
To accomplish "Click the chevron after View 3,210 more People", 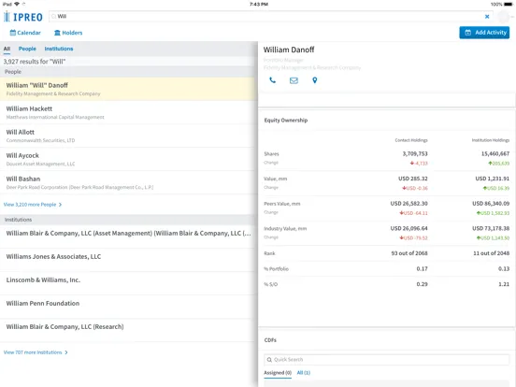I will 60,205.
